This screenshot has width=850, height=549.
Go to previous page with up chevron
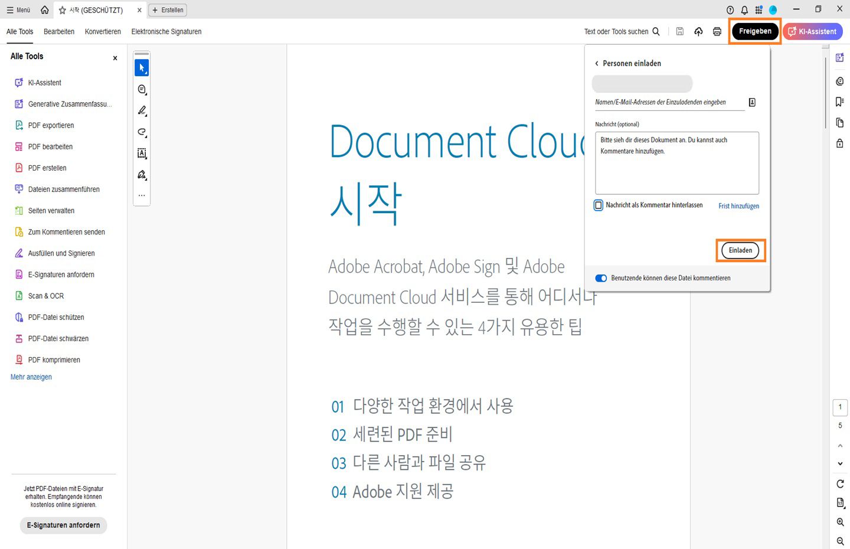(840, 446)
